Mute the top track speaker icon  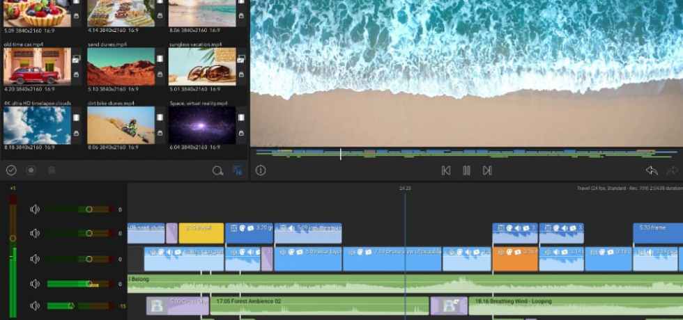point(35,209)
